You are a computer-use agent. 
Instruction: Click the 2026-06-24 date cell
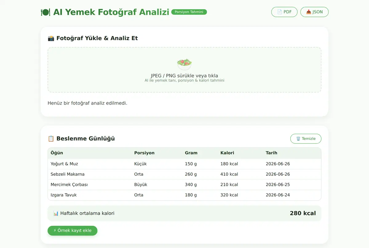278,195
